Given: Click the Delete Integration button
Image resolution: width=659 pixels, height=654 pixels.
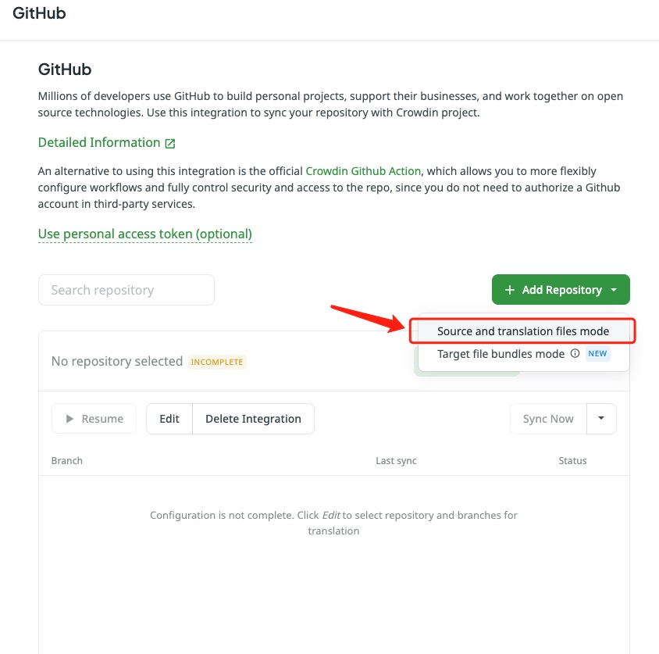Looking at the screenshot, I should point(253,419).
